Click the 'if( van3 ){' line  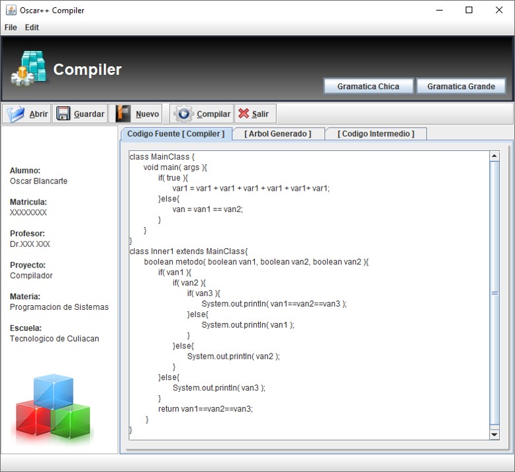(x=204, y=293)
